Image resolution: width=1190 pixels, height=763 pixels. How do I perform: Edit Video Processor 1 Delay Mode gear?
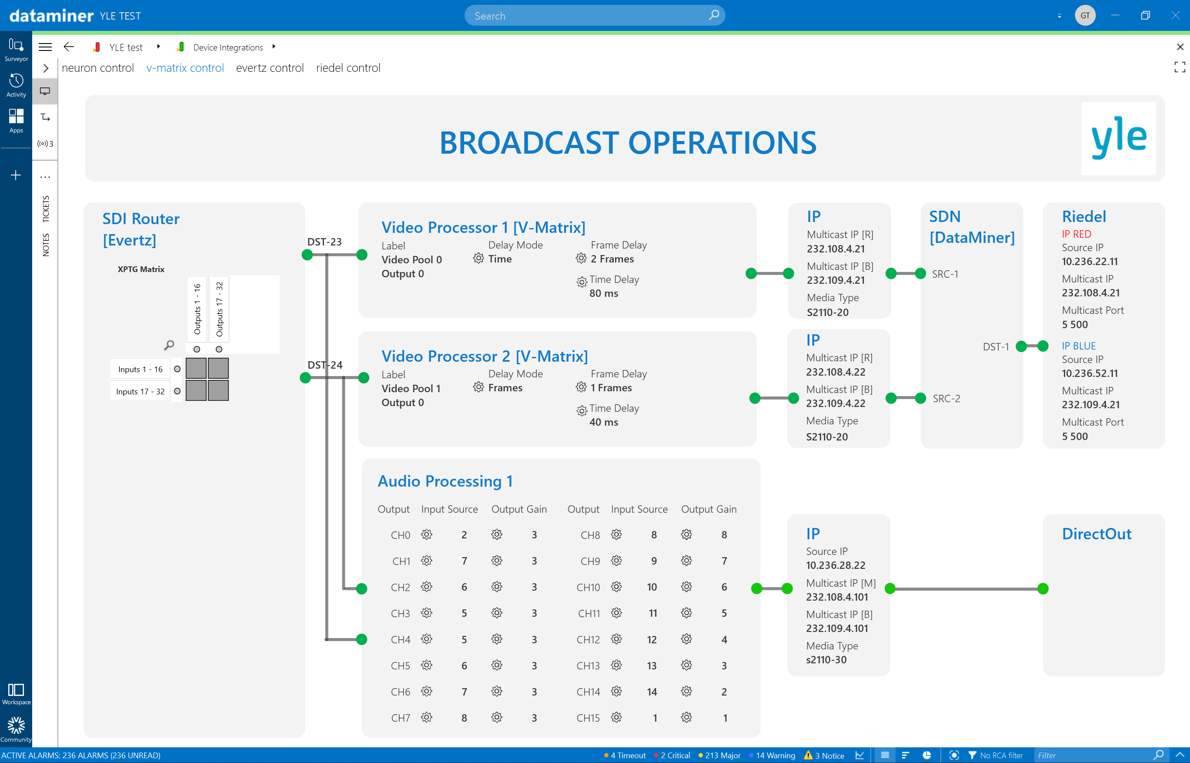pyautogui.click(x=478, y=259)
